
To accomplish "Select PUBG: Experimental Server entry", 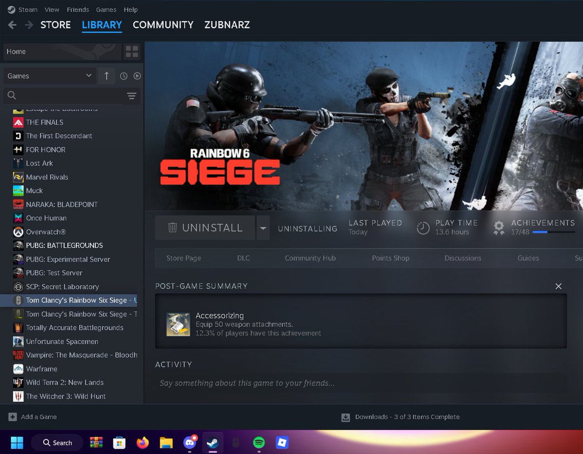I will coord(68,259).
